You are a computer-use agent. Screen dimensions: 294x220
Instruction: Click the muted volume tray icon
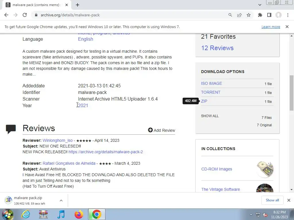pos(265,215)
